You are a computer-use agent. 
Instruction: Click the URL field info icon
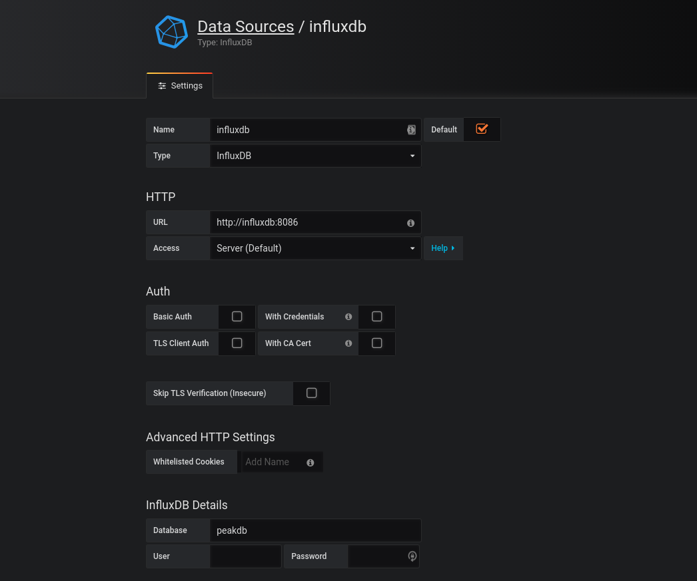coord(410,223)
